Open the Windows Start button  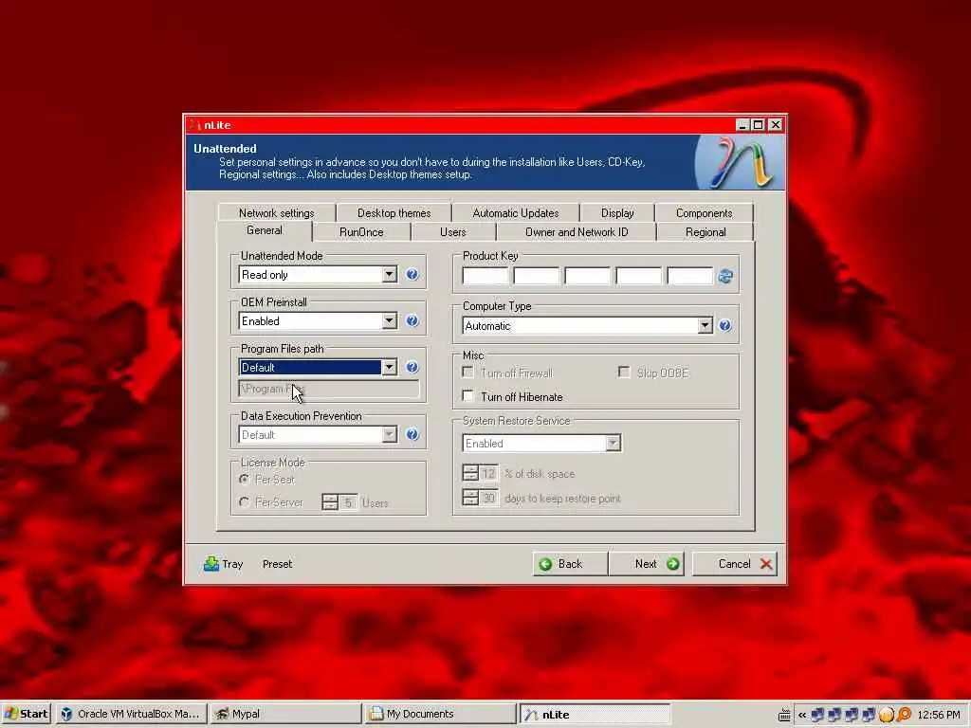tap(26, 715)
